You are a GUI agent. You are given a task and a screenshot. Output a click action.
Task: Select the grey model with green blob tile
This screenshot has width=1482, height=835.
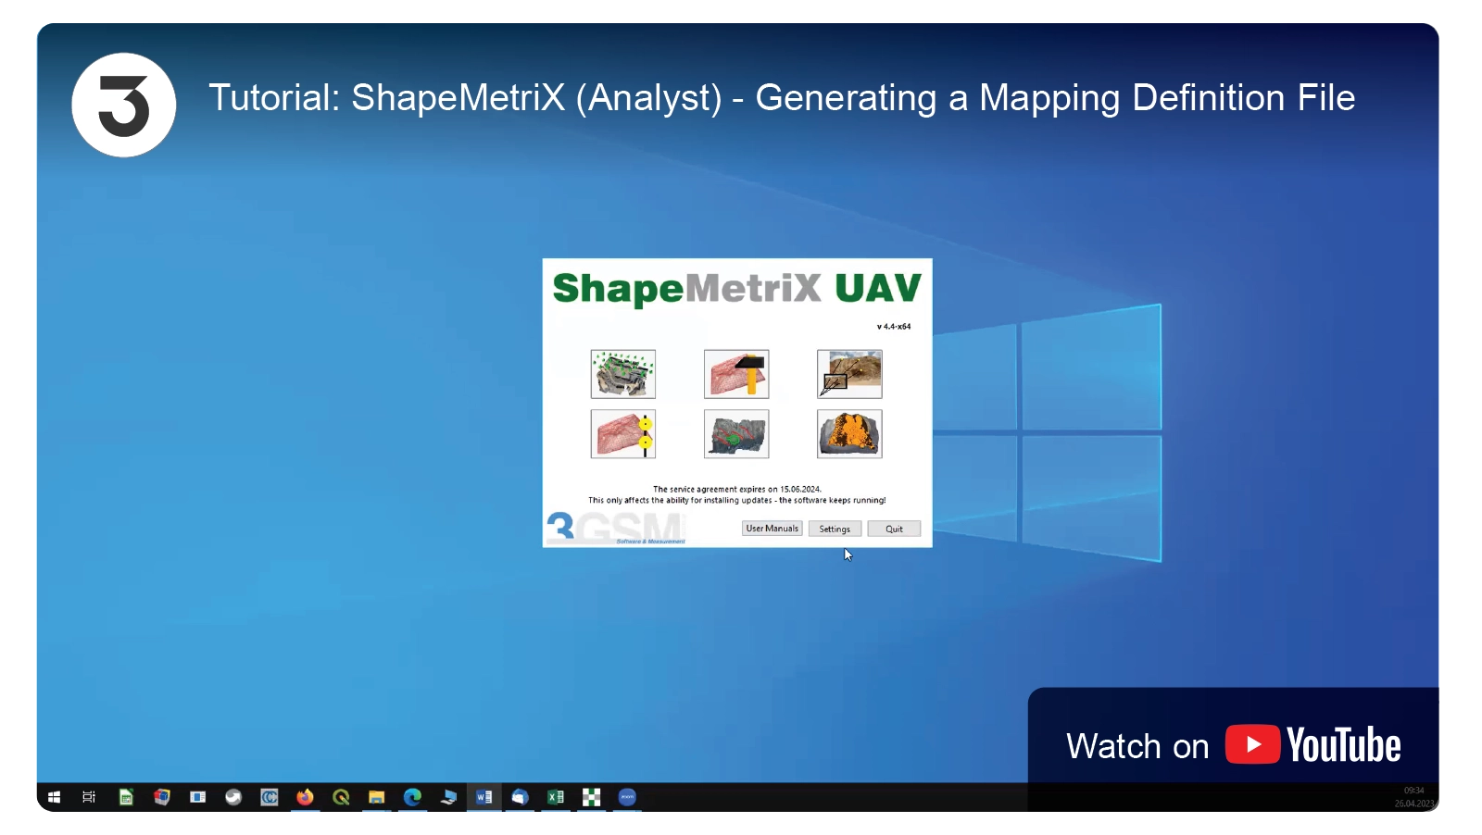coord(736,434)
